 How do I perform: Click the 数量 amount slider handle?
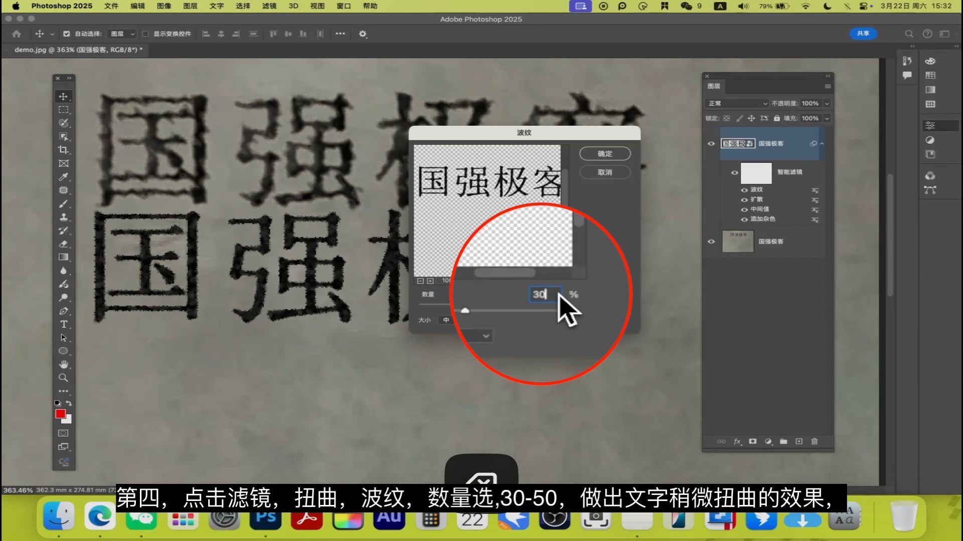pyautogui.click(x=465, y=311)
